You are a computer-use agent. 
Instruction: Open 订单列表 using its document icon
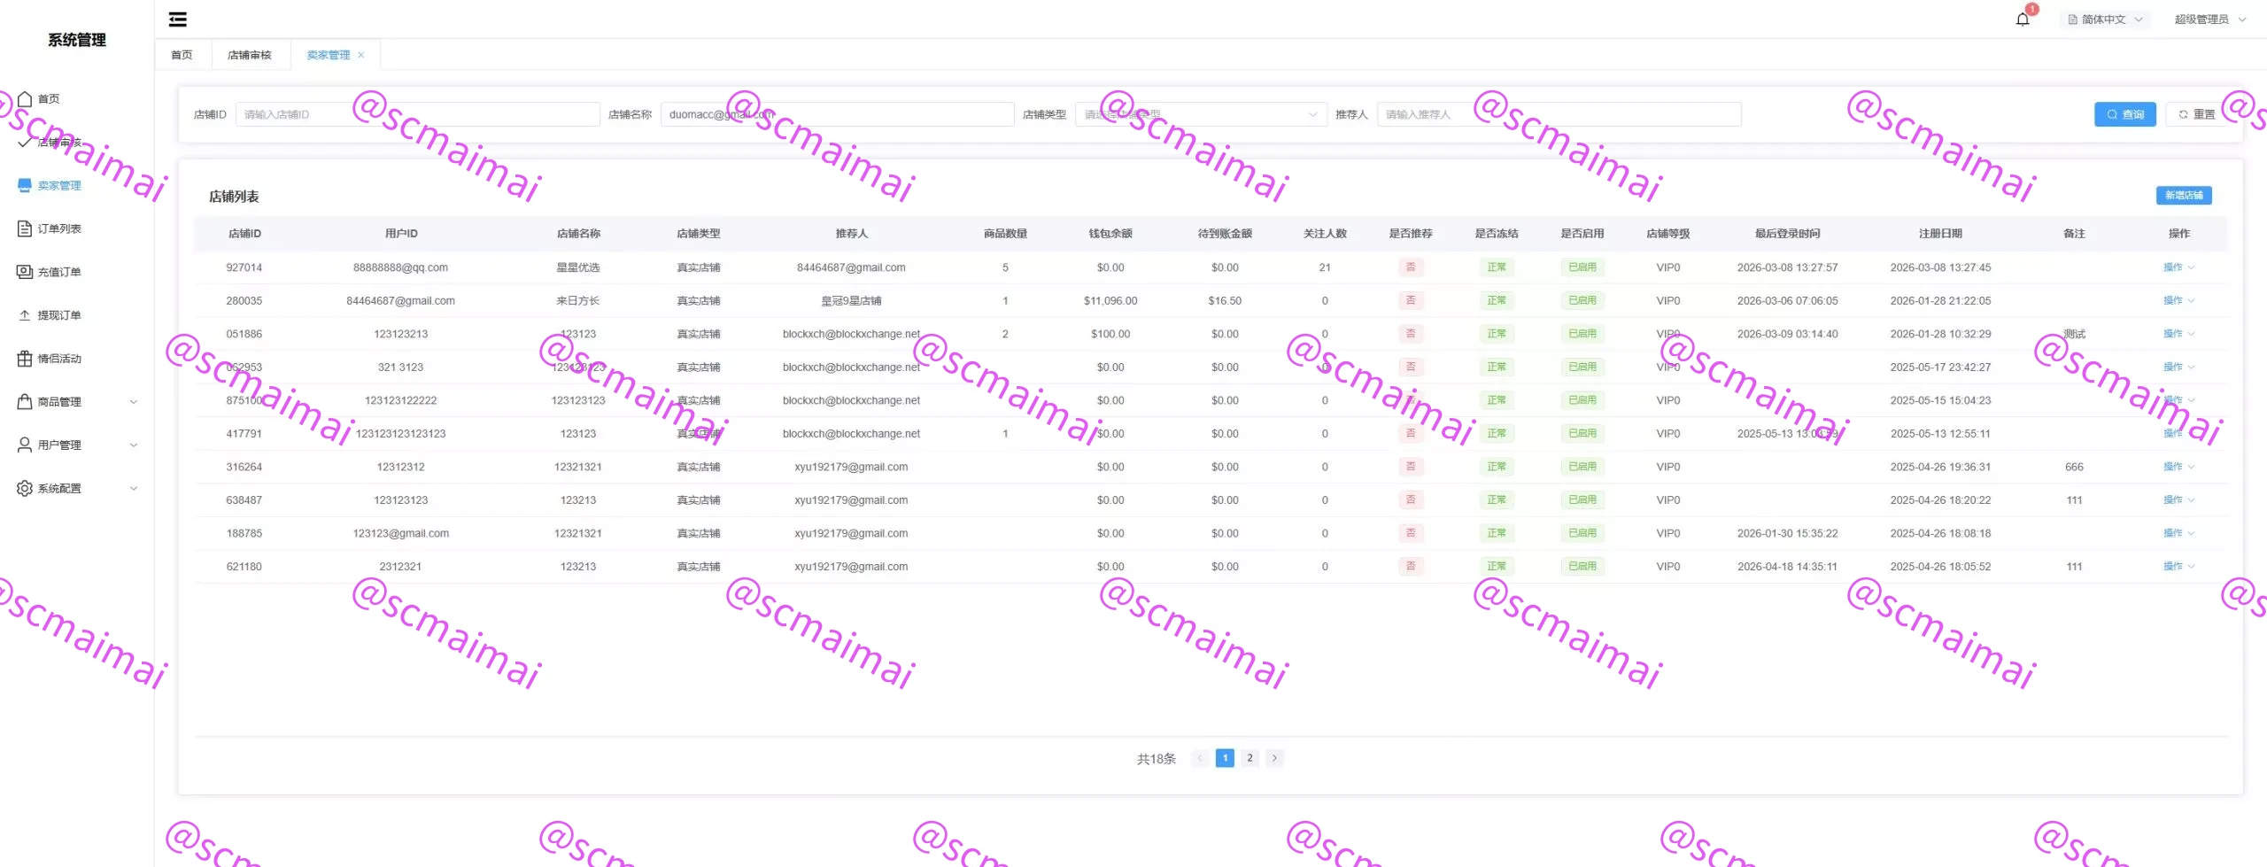tap(25, 228)
